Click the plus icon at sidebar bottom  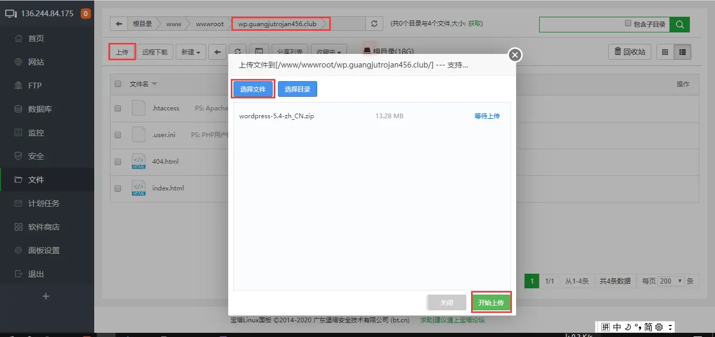[46, 296]
